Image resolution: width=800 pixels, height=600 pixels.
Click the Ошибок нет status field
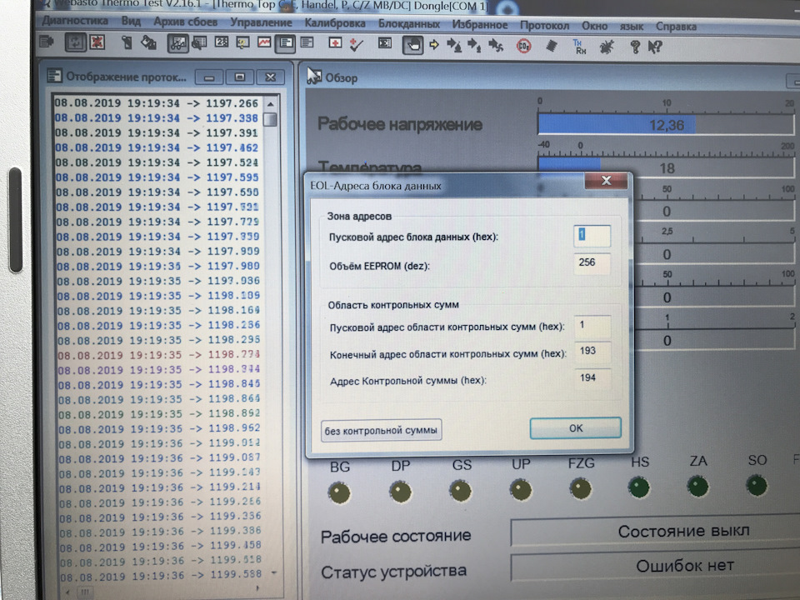[655, 566]
